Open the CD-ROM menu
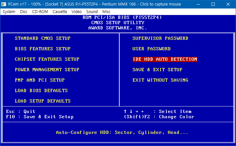This screenshot has height=146, width=236. 40,11
